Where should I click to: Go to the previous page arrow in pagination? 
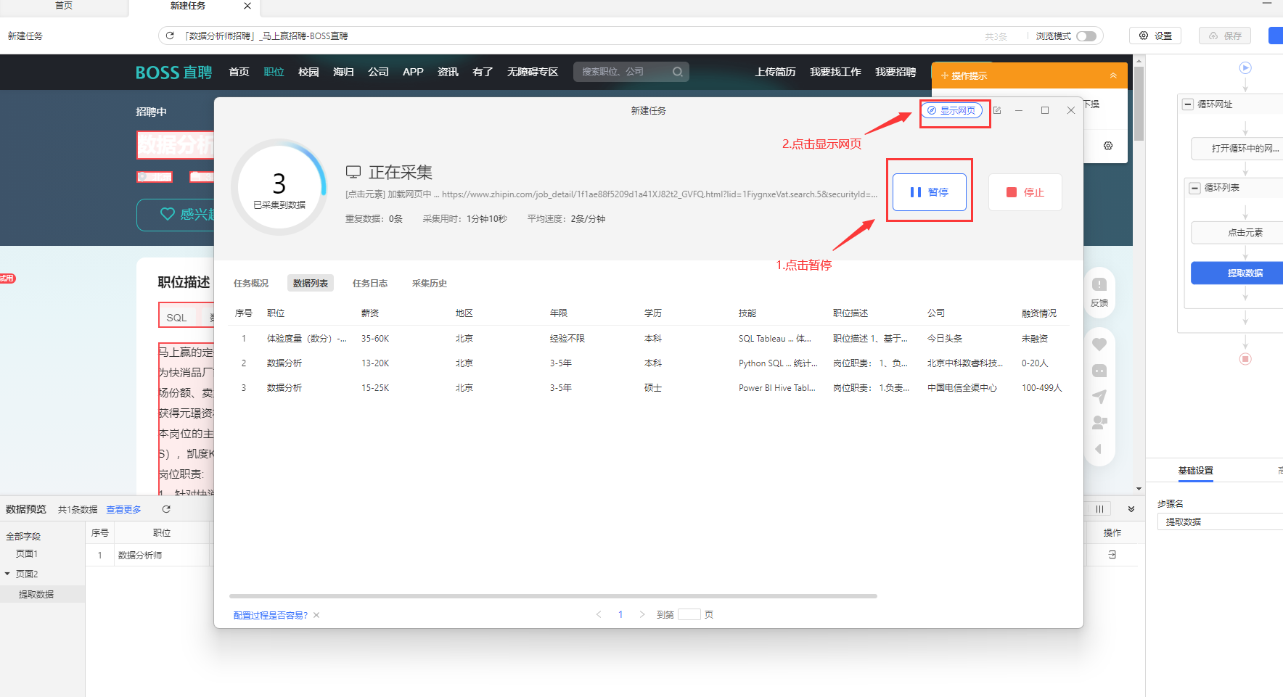(x=599, y=614)
